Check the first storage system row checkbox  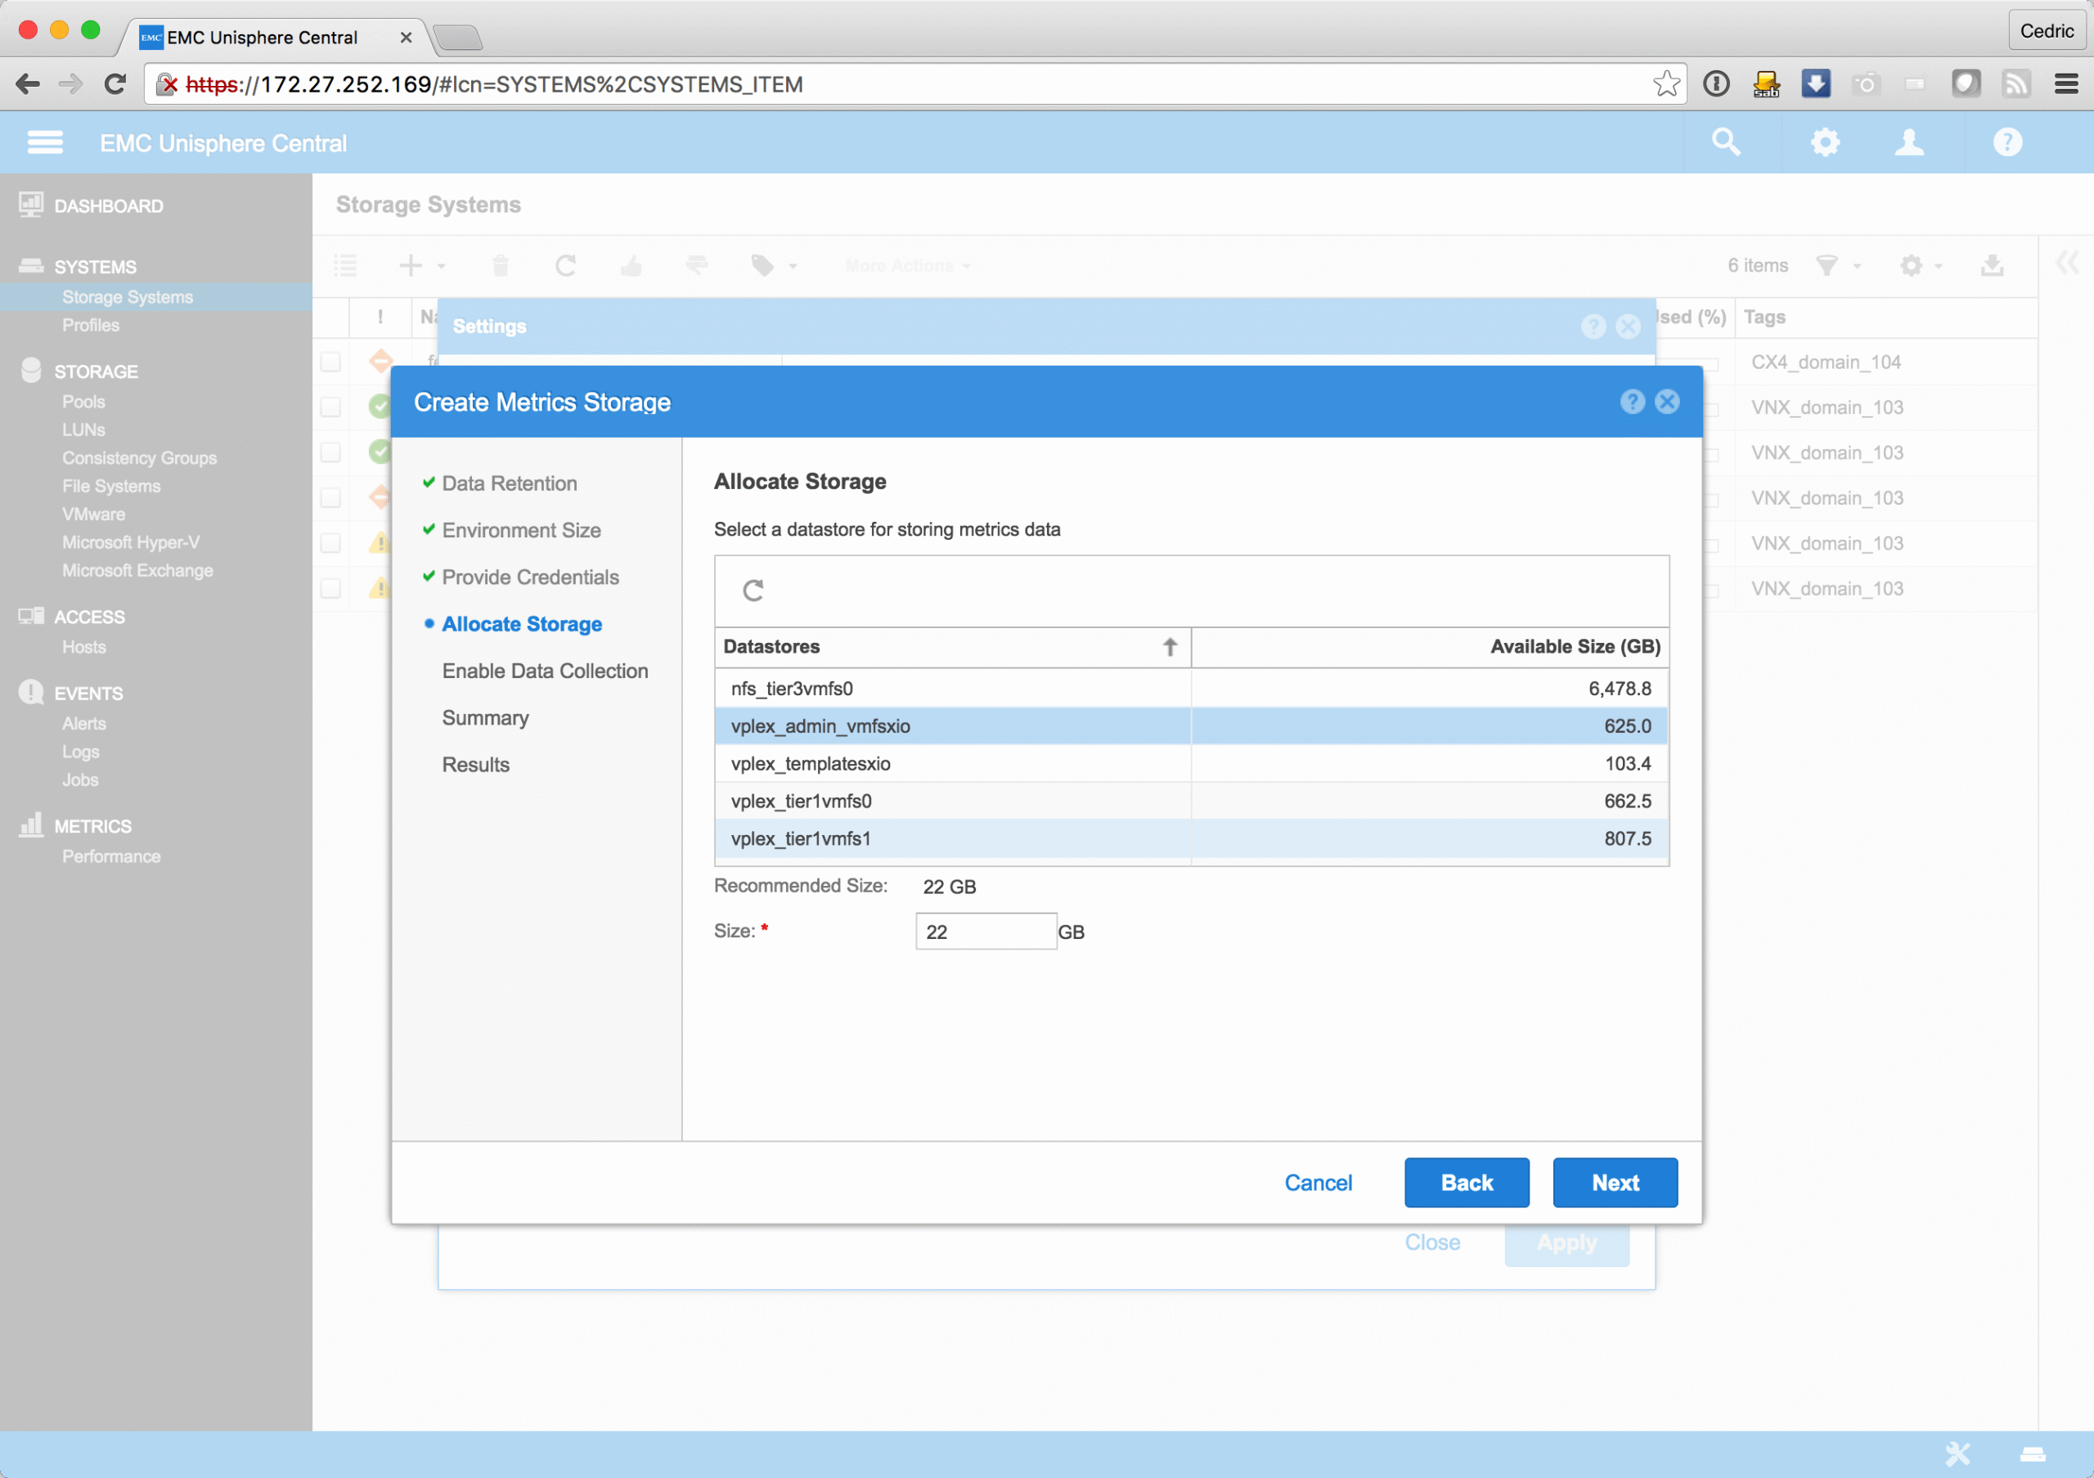click(330, 362)
